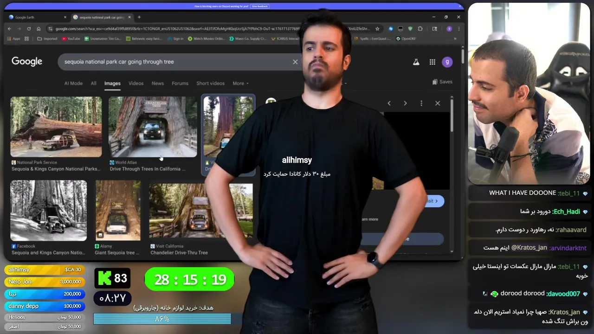Close the Google Earth tab

tap(65, 17)
